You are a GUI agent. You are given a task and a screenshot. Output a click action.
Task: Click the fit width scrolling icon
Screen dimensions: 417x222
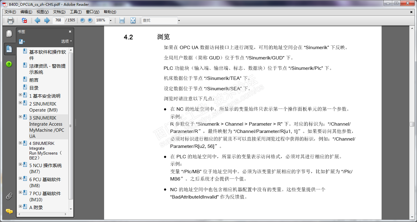click(122, 20)
